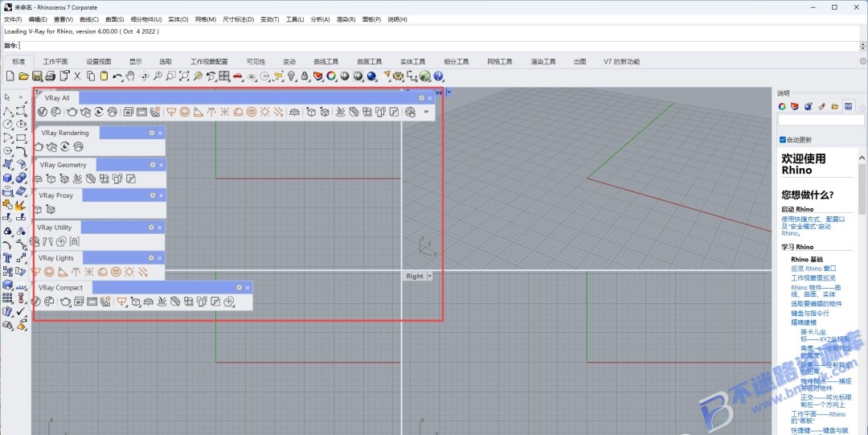Image resolution: width=868 pixels, height=435 pixels.
Task: Click the blue sphere Render icon
Action: click(371, 76)
